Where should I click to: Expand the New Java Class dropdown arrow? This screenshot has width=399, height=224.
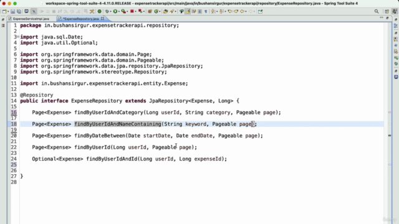tap(160, 11)
